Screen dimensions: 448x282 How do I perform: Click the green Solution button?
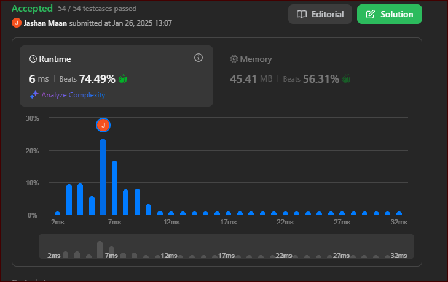[390, 14]
